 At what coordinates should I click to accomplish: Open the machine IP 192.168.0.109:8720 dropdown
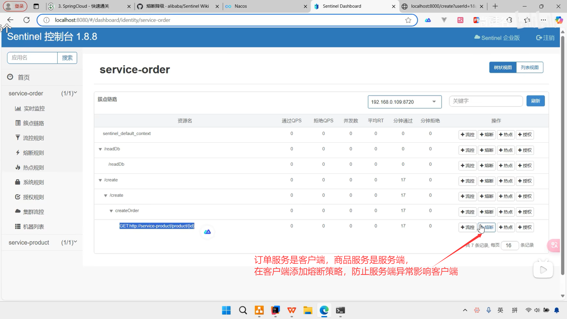[404, 102]
